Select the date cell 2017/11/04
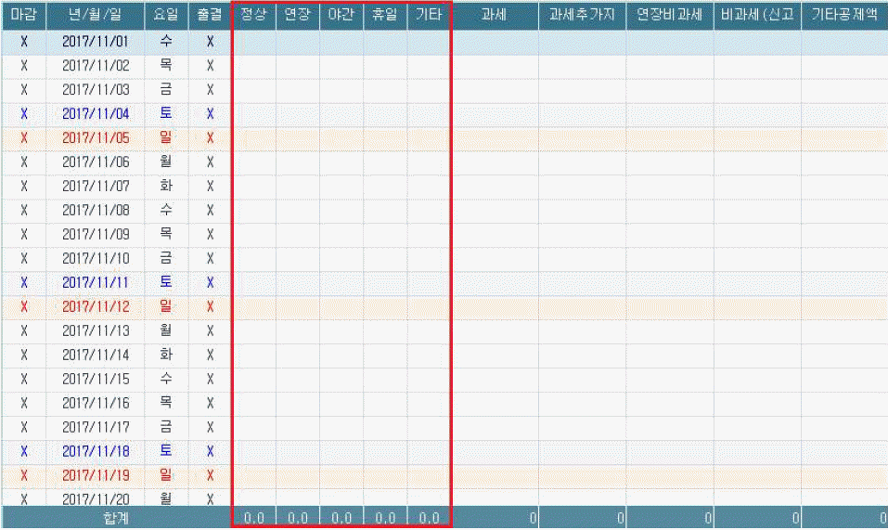 [x=96, y=114]
